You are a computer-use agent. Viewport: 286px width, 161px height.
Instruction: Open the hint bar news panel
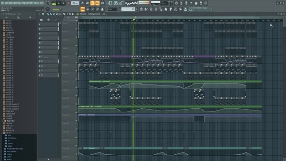click(199, 9)
